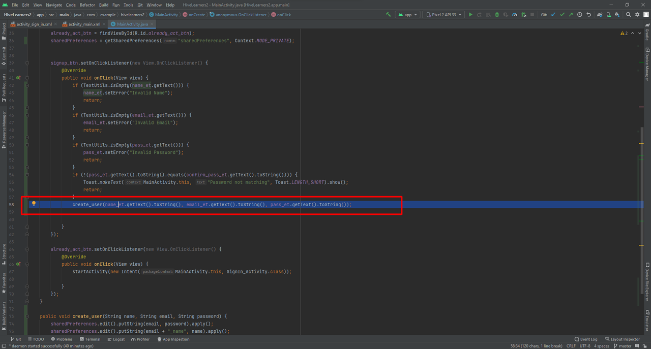Open the Event Log panel
This screenshot has height=349, width=651.
586,339
